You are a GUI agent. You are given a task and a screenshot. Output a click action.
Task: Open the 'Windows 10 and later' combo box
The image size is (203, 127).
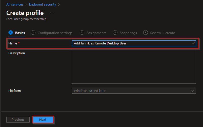[x=134, y=91]
